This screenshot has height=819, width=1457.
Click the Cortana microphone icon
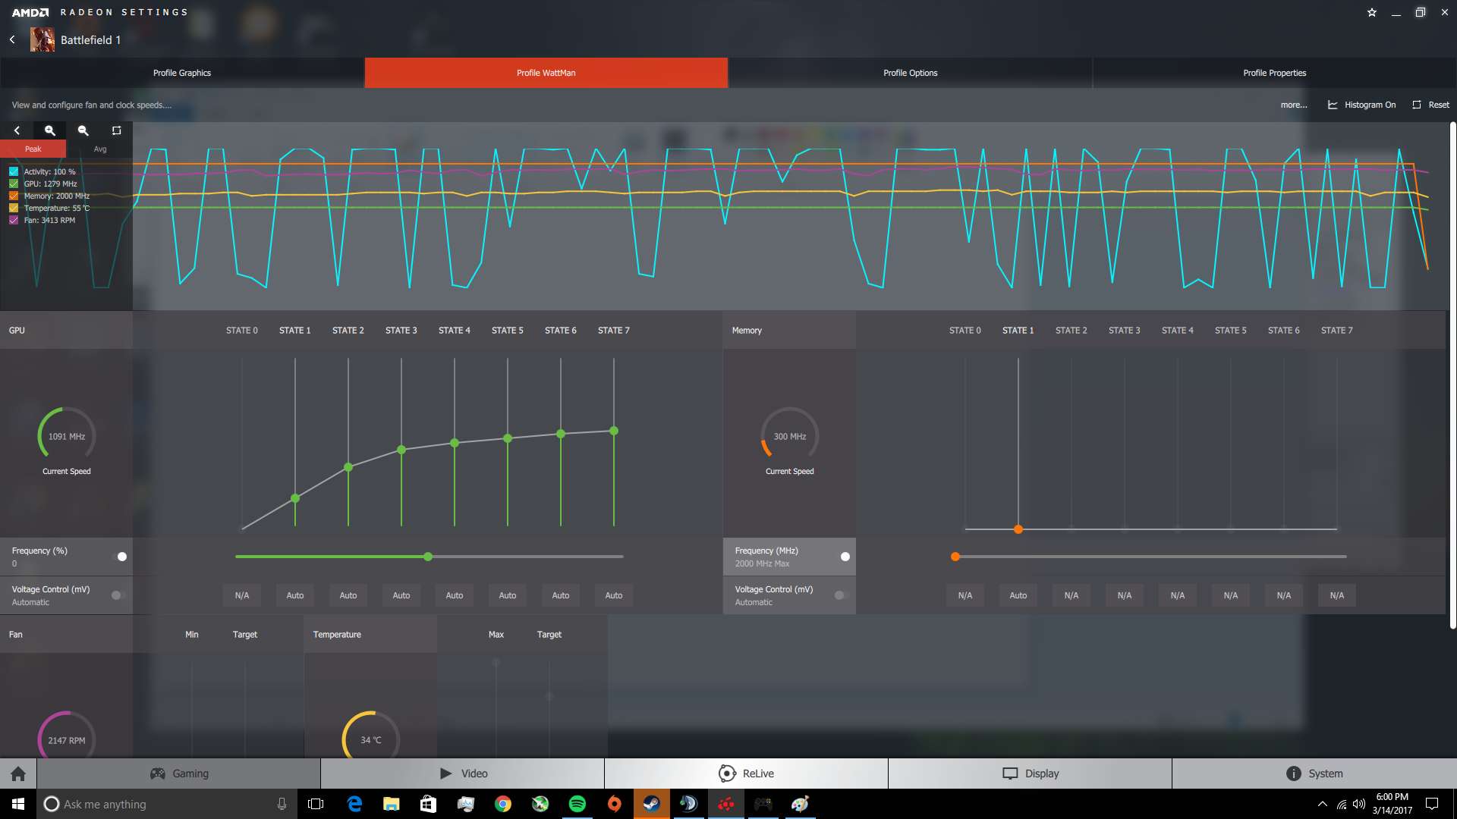pos(282,804)
